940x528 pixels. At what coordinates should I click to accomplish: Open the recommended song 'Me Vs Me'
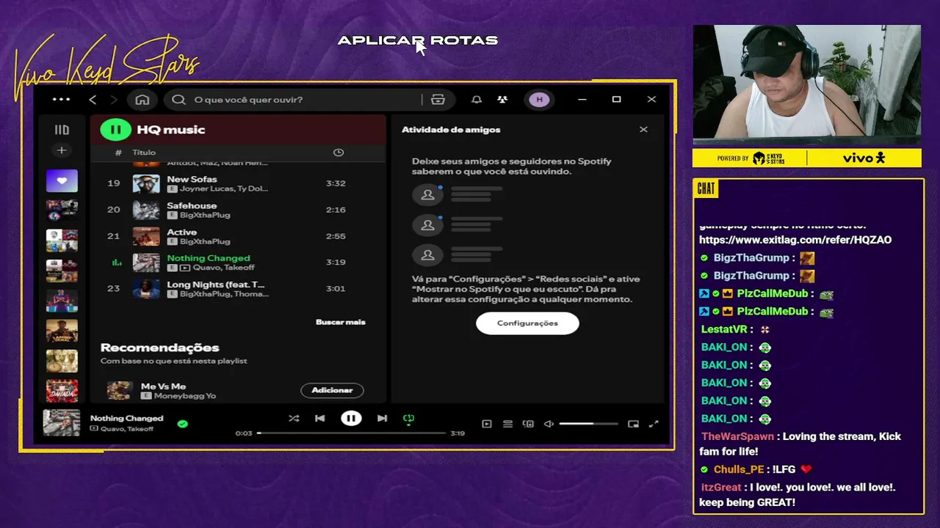click(x=163, y=386)
